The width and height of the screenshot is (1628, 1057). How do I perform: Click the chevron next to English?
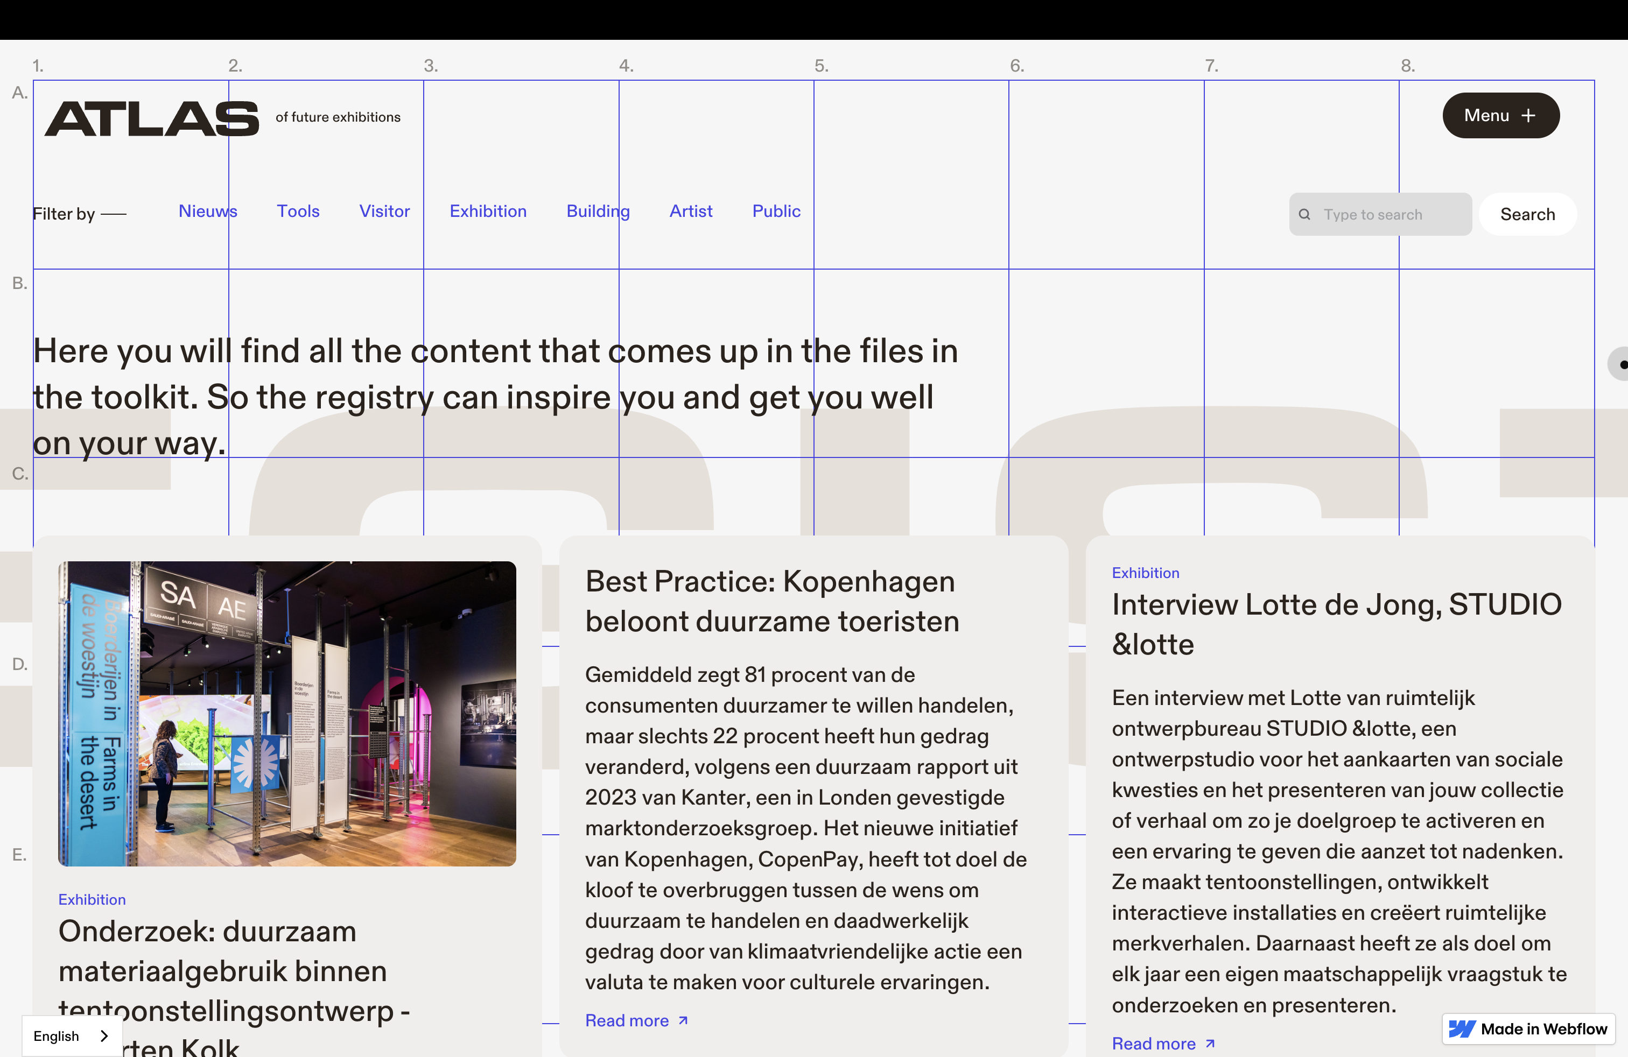coord(104,1036)
